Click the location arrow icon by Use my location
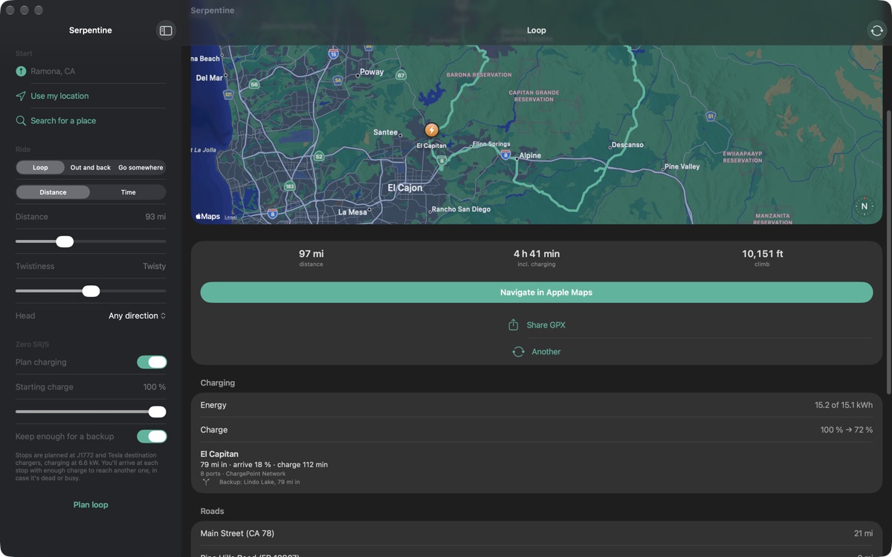 21,96
